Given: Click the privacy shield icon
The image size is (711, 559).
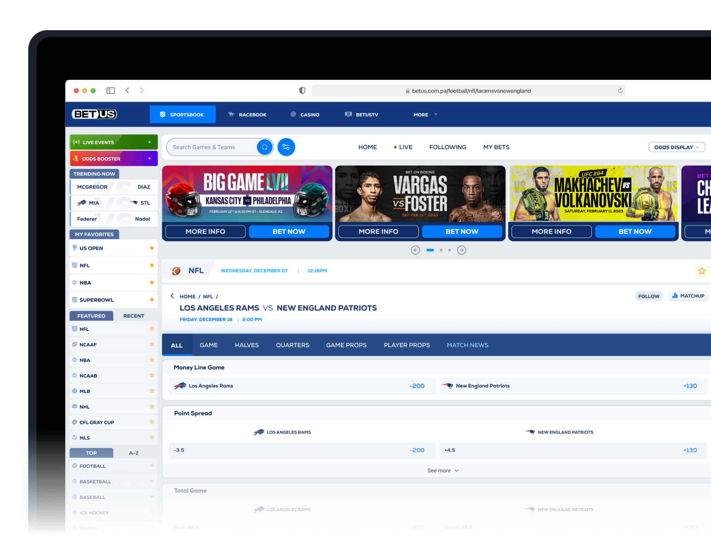Looking at the screenshot, I should click(x=302, y=91).
